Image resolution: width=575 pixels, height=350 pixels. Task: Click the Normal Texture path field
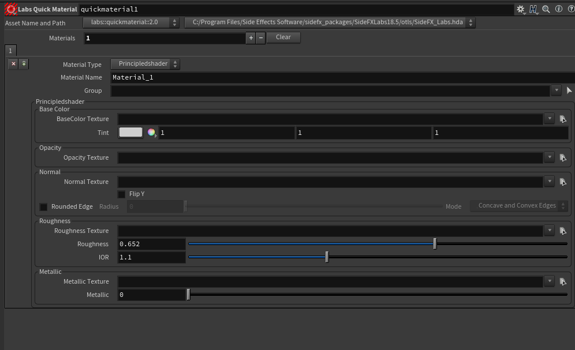click(x=330, y=182)
